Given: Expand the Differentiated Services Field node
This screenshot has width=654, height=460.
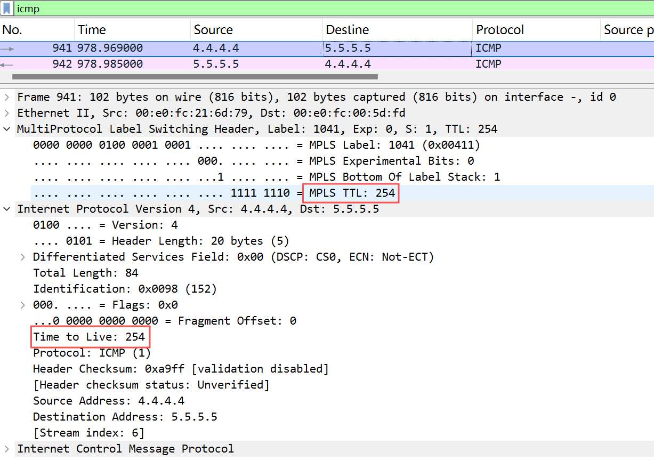Looking at the screenshot, I should pos(22,257).
